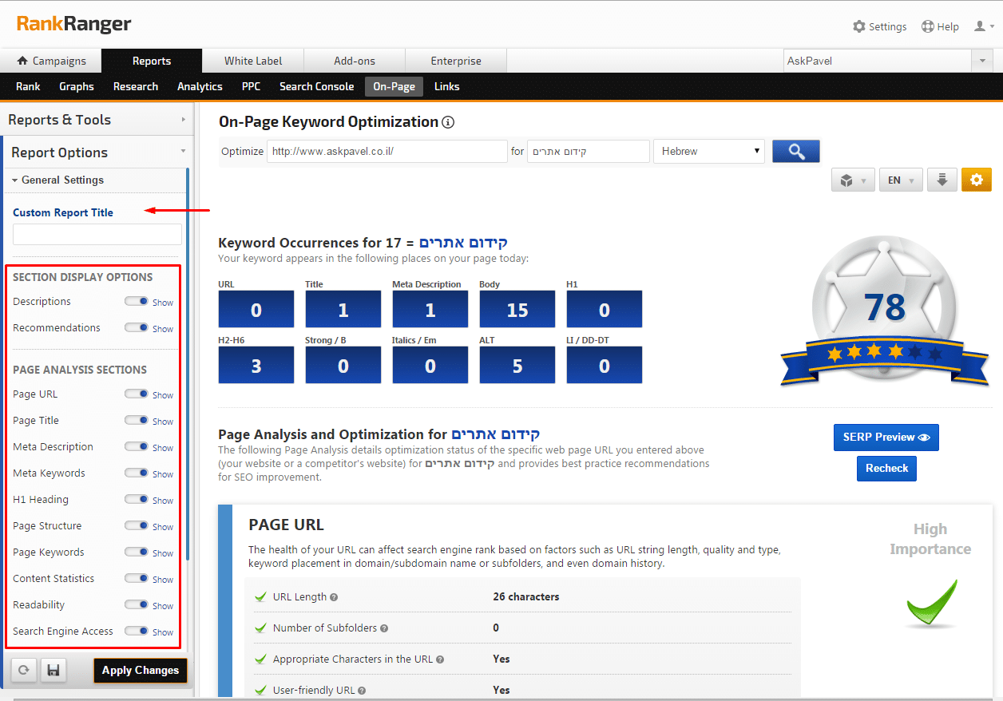Viewport: 1003px width, 701px height.
Task: Switch to the White Label tab
Action: pyautogui.click(x=253, y=61)
